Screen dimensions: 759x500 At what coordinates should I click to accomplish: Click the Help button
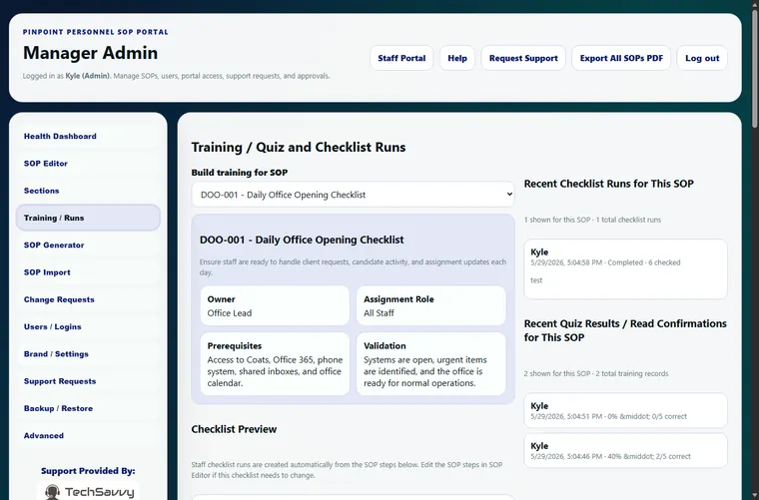point(457,58)
